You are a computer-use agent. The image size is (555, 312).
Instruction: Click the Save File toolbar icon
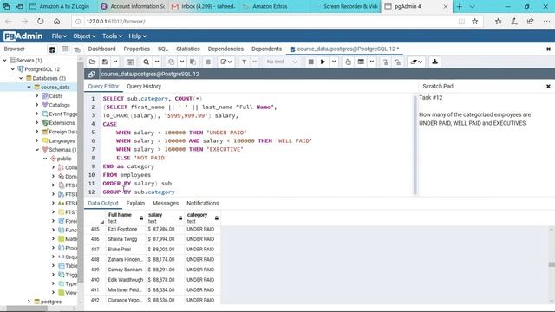105,62
